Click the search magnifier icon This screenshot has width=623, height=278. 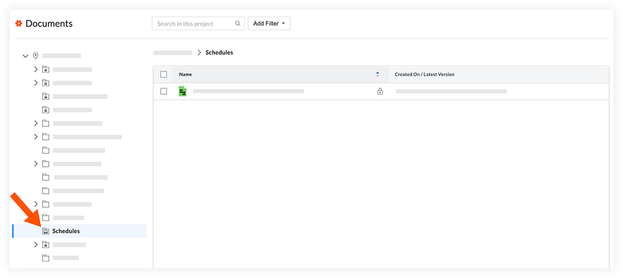pos(238,23)
